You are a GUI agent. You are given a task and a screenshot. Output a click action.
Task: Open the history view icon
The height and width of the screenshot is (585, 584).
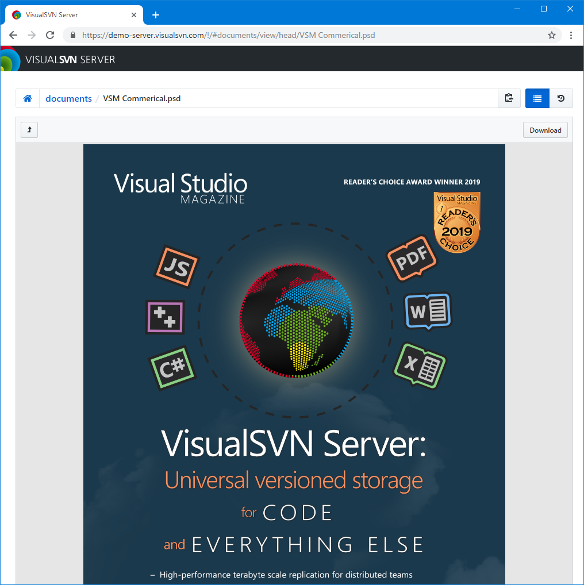tap(561, 98)
